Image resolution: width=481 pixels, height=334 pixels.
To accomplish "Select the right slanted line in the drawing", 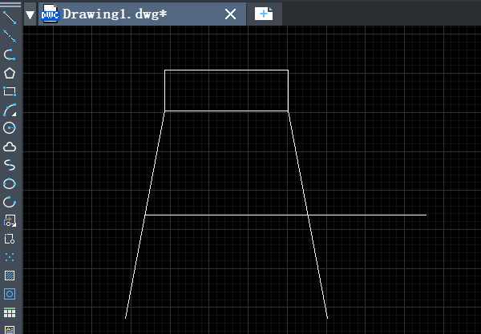I will tap(308, 215).
